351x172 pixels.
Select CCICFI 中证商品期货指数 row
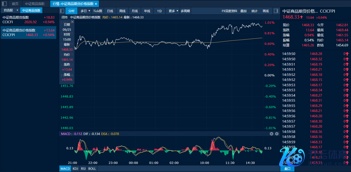28,20
